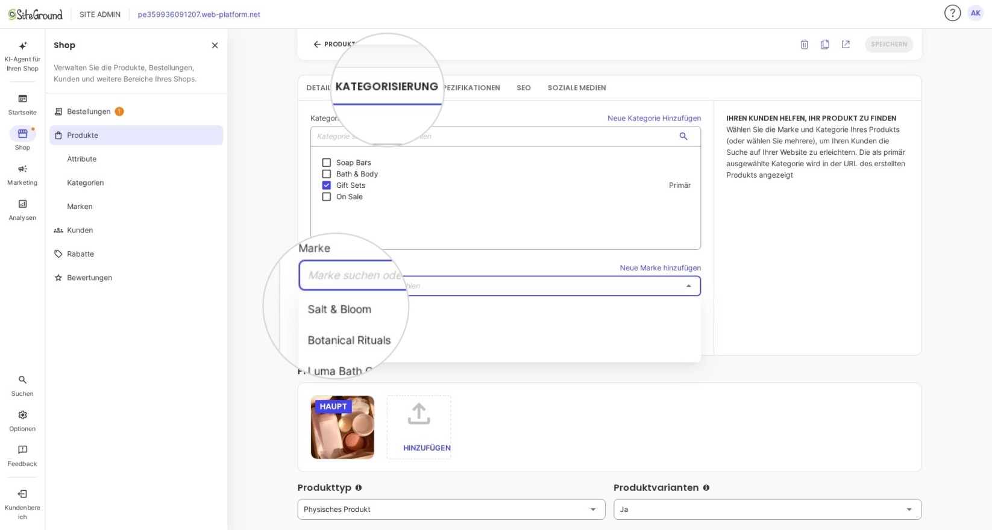Viewport: 992px width, 530px height.
Task: Check the On Sale category checkbox
Action: coord(327,197)
